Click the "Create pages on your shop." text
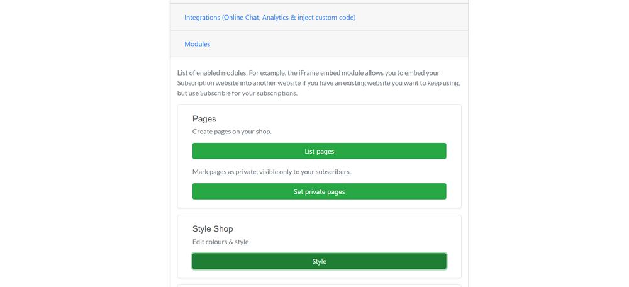The height and width of the screenshot is (287, 629). (232, 132)
